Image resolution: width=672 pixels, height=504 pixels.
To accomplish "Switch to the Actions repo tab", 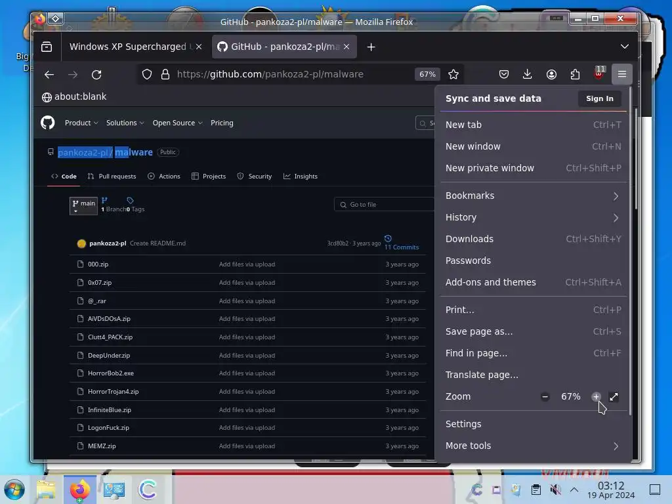I will (x=163, y=176).
